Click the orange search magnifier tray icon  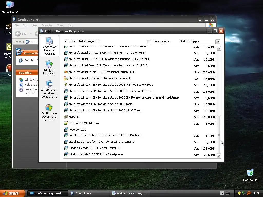tap(249, 193)
